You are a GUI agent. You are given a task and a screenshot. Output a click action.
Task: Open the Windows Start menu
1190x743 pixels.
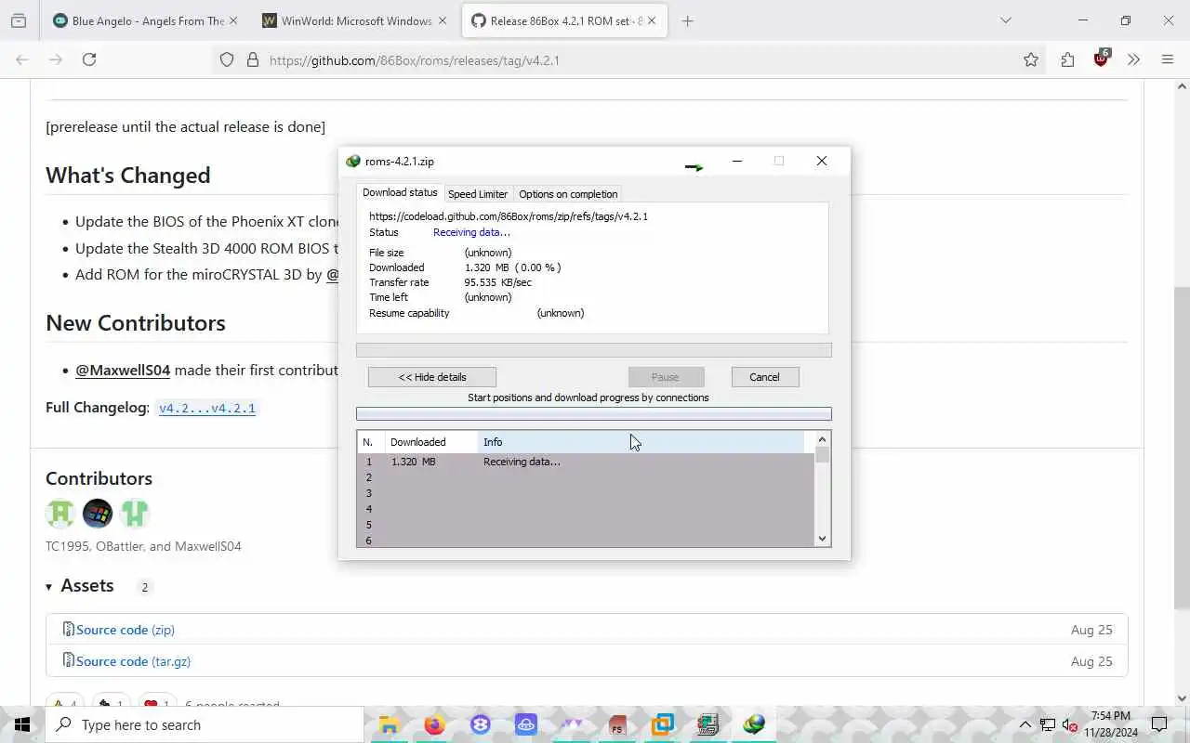[x=22, y=724]
